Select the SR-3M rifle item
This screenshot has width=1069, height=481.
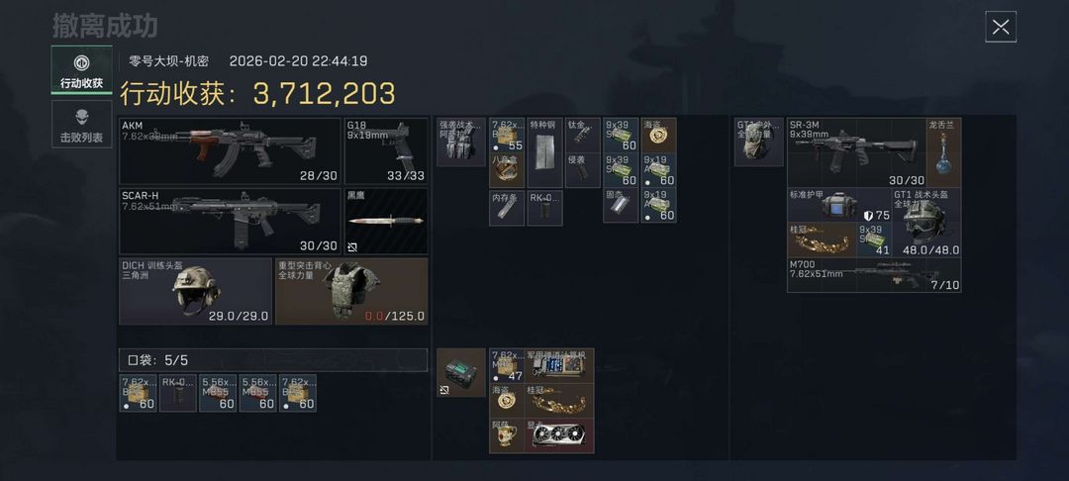[x=857, y=152]
